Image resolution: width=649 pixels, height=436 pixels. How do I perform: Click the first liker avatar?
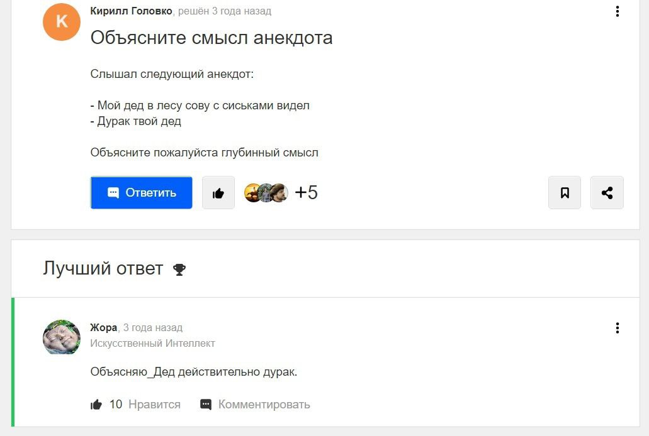tap(252, 193)
